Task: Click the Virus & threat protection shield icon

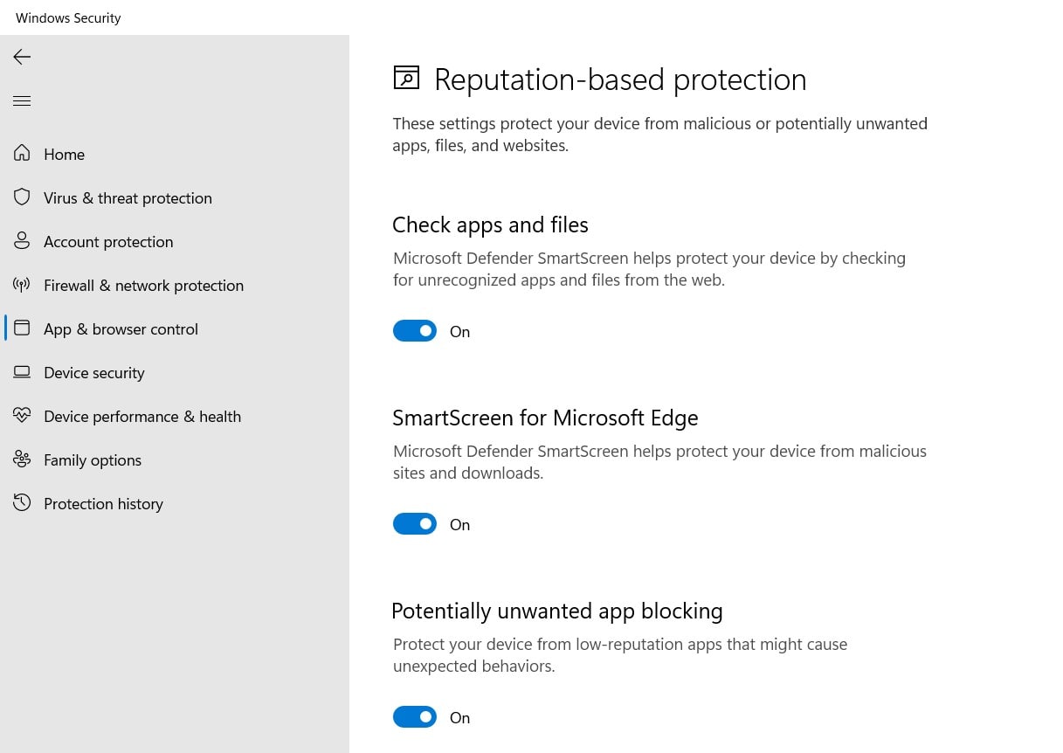Action: click(x=22, y=197)
